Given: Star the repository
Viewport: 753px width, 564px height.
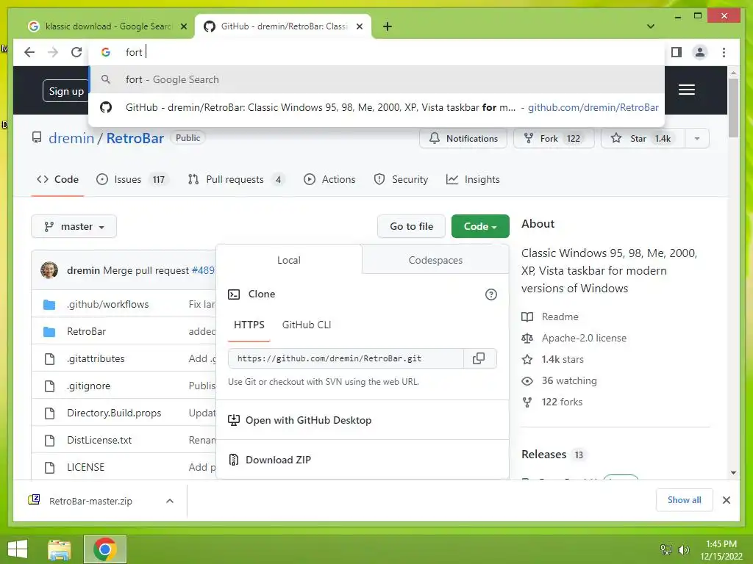Looking at the screenshot, I should click(643, 139).
